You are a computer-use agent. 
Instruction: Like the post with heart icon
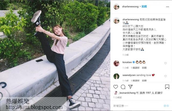(x=116, y=87)
